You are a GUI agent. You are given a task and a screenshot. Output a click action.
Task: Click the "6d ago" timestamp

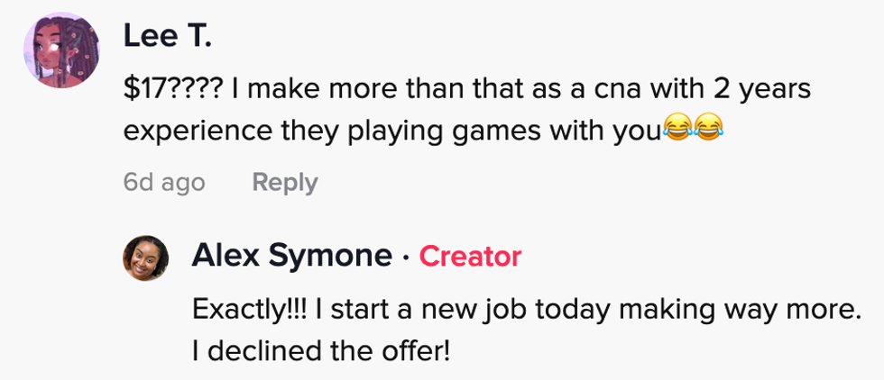click(164, 183)
